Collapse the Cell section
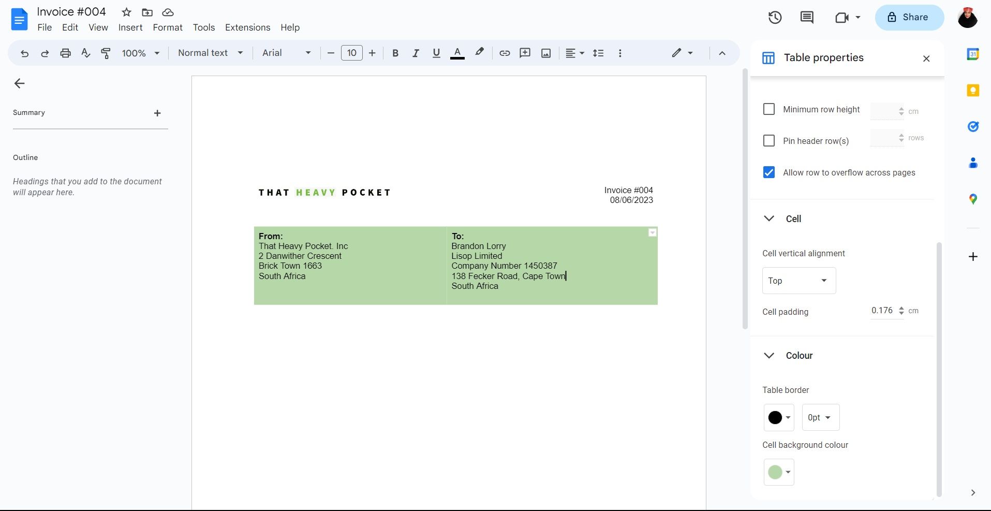 click(x=769, y=218)
